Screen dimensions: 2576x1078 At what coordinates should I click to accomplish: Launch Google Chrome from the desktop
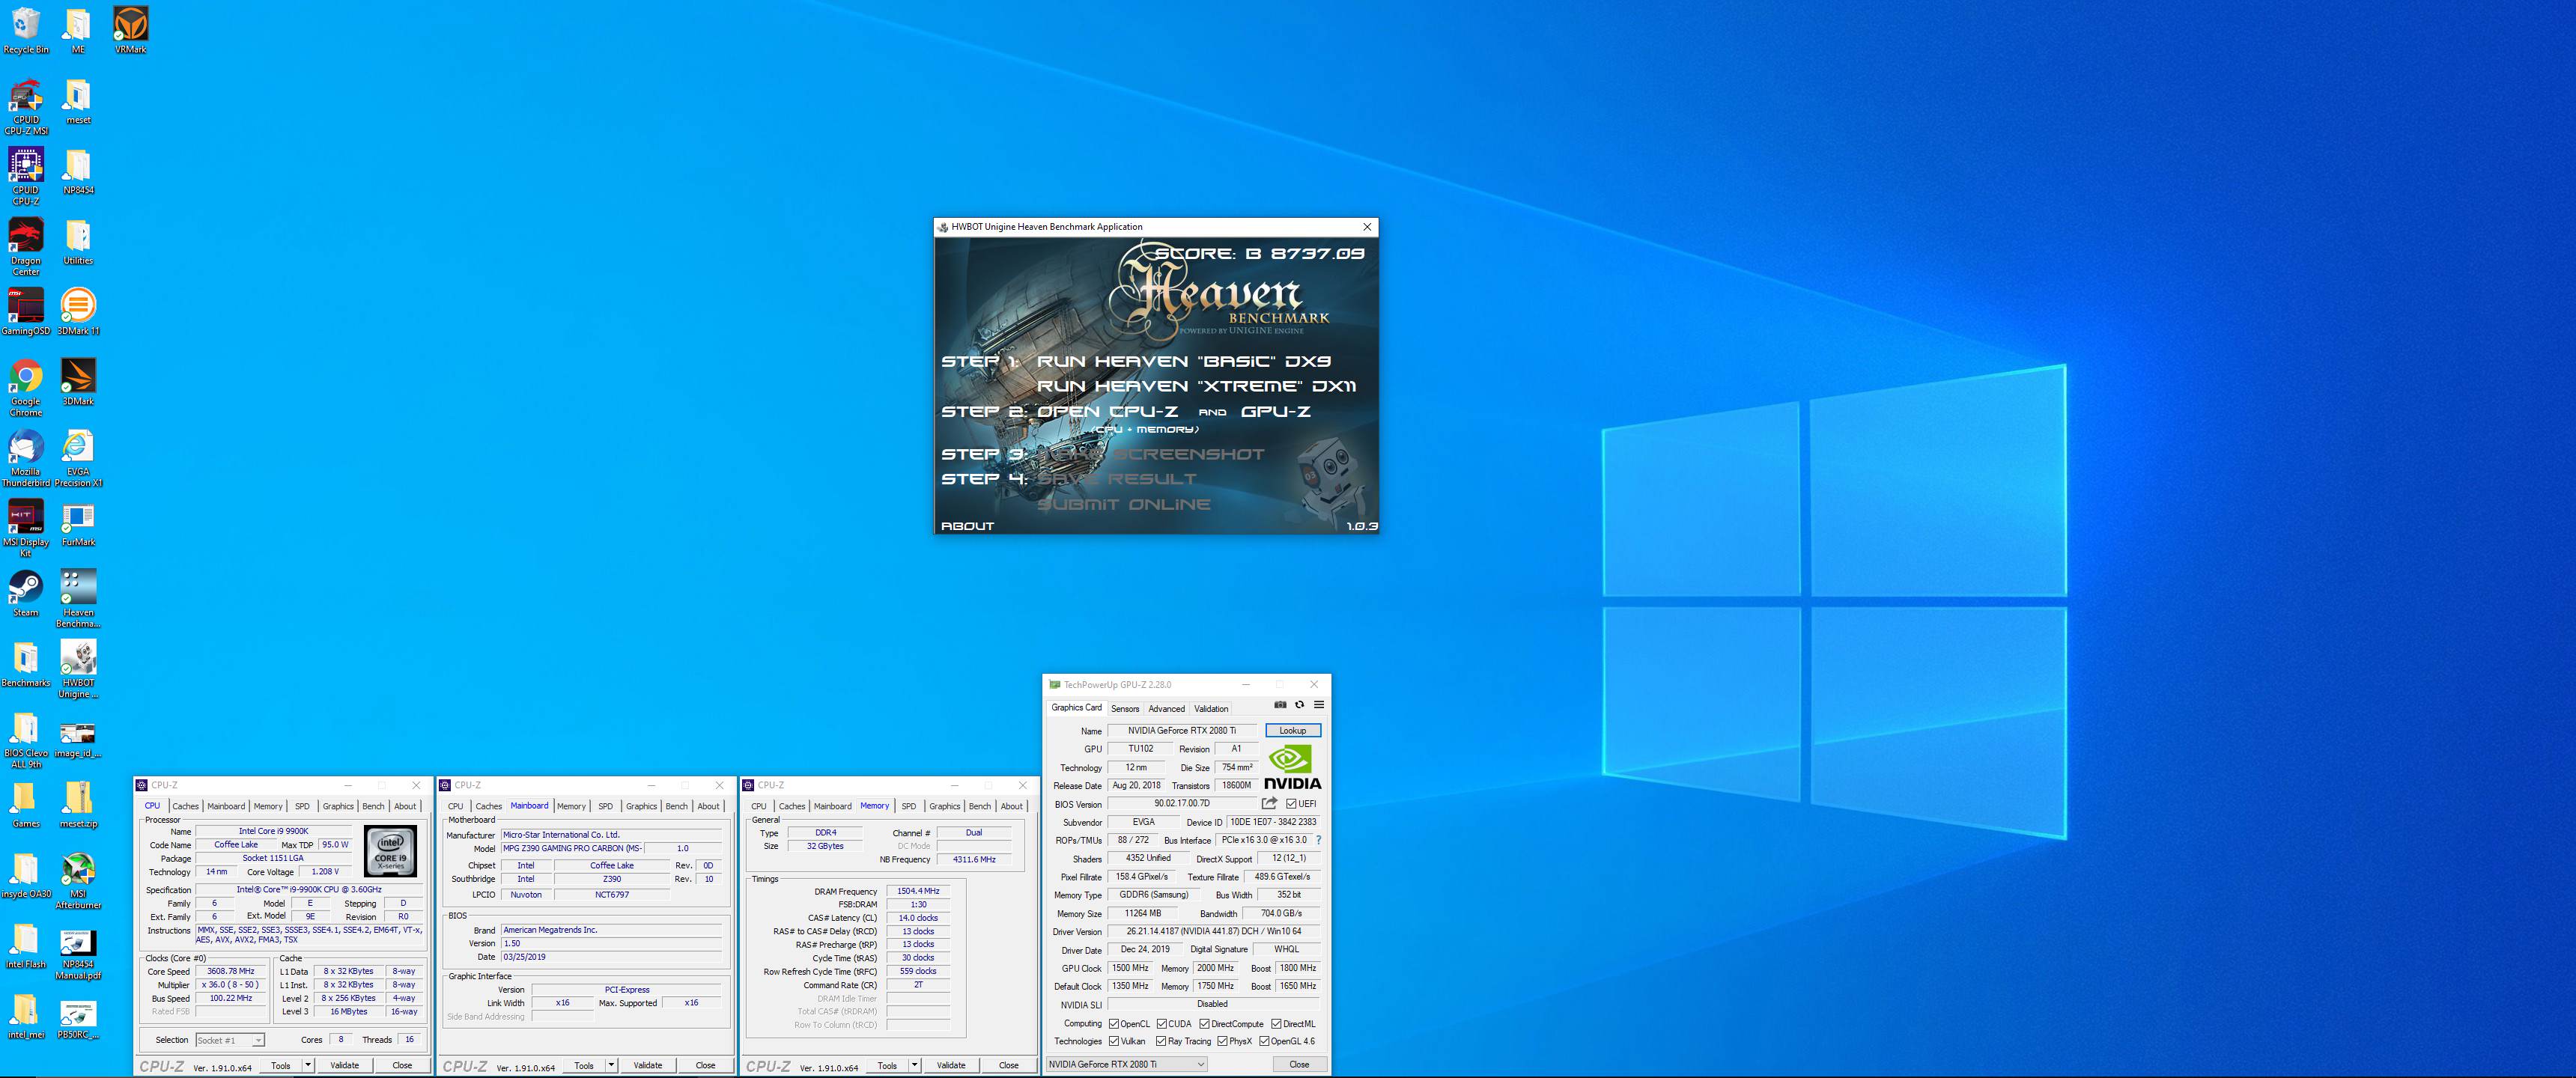26,388
